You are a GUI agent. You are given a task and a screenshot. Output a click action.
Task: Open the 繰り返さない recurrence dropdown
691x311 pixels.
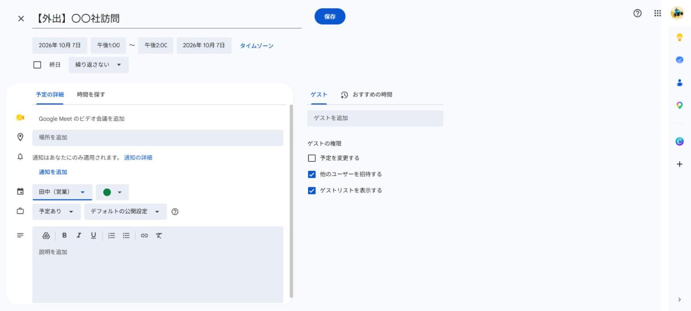click(99, 65)
